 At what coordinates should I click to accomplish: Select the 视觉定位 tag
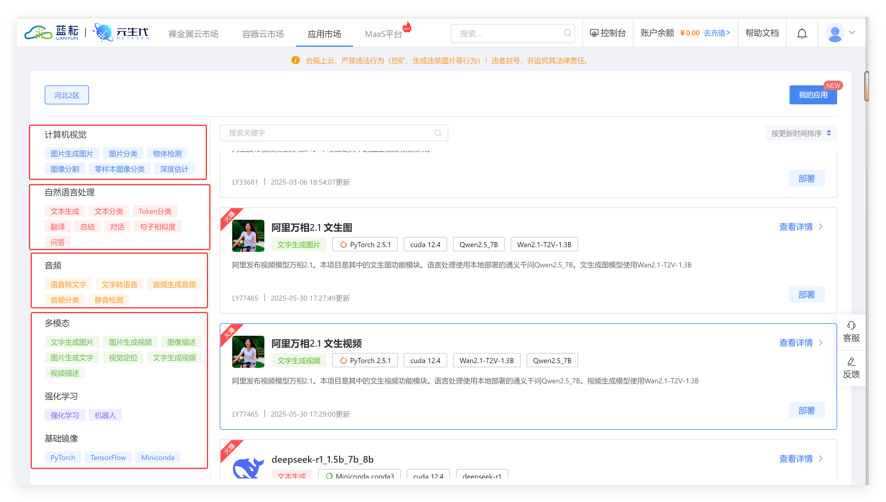[123, 357]
